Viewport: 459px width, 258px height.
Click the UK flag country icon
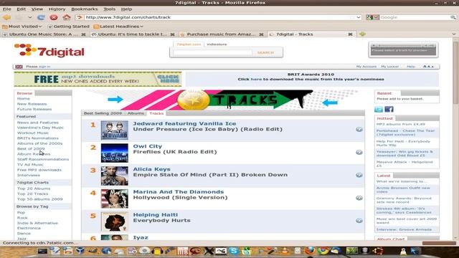(x=19, y=67)
